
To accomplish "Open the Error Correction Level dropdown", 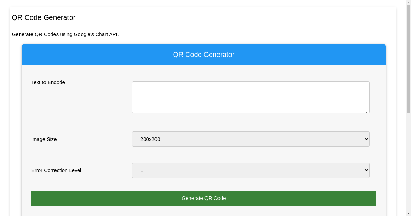I will (x=250, y=170).
